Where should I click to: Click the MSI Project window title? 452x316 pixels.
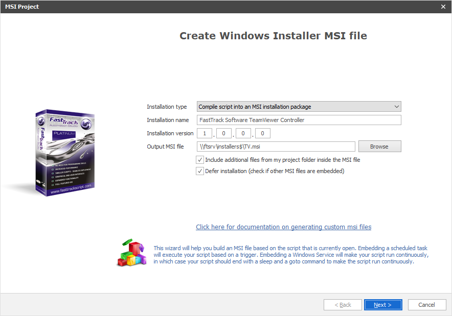pyautogui.click(x=22, y=7)
